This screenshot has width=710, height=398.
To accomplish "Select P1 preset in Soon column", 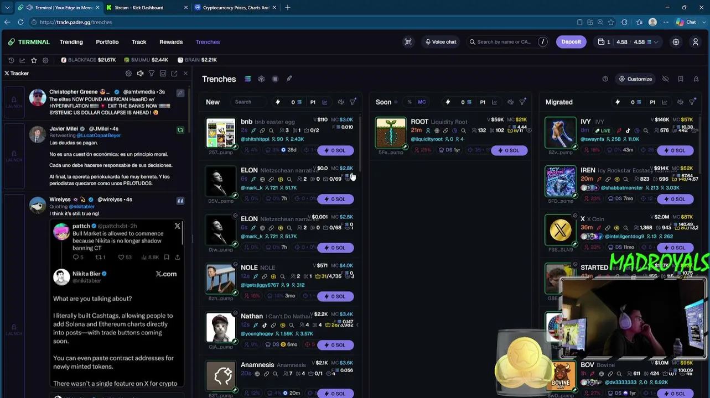I will 483,102.
